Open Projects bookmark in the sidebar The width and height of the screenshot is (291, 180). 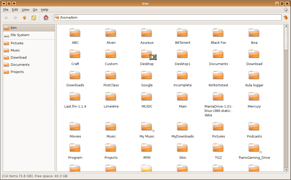17,72
